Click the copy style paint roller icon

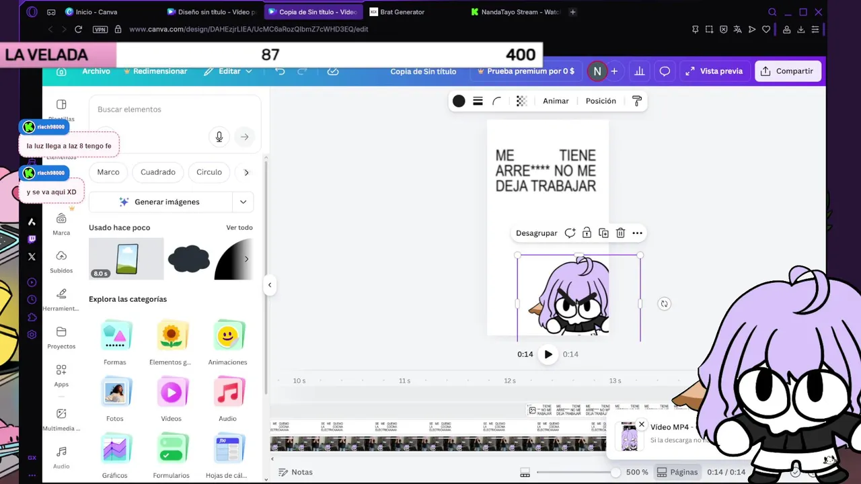tap(637, 101)
